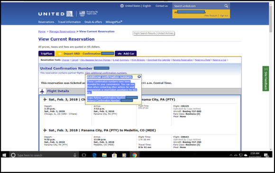Click the Chrome icon in the taskbar

pos(135,155)
